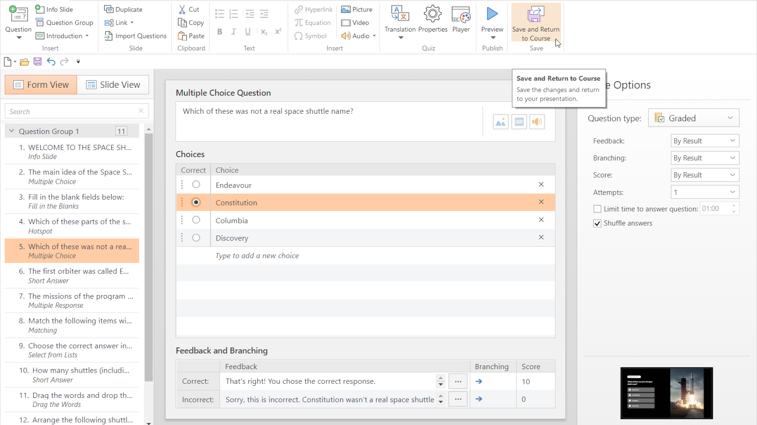Insert an Info Slide
Viewport: 757px width, 425px height.
54,9
